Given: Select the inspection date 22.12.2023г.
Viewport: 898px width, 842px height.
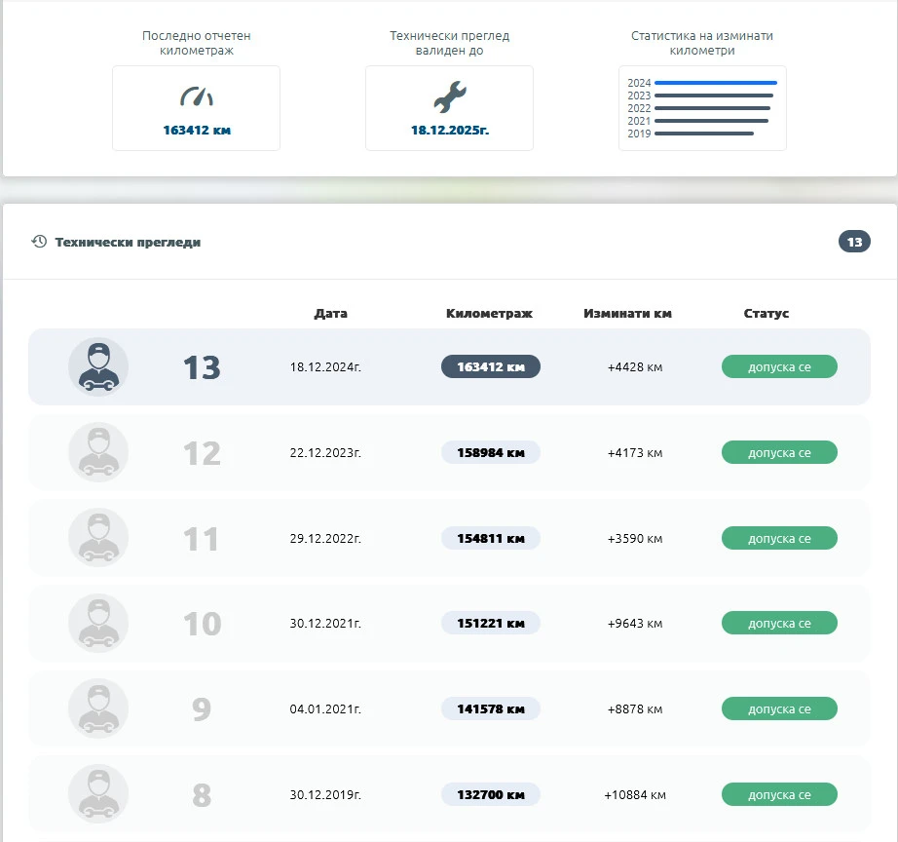Looking at the screenshot, I should click(325, 453).
